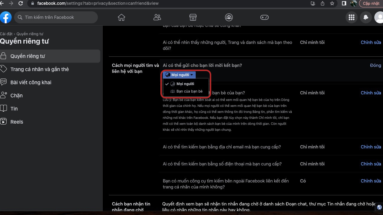
Task: Select Quyền riêng tư sidebar item
Action: (x=50, y=56)
